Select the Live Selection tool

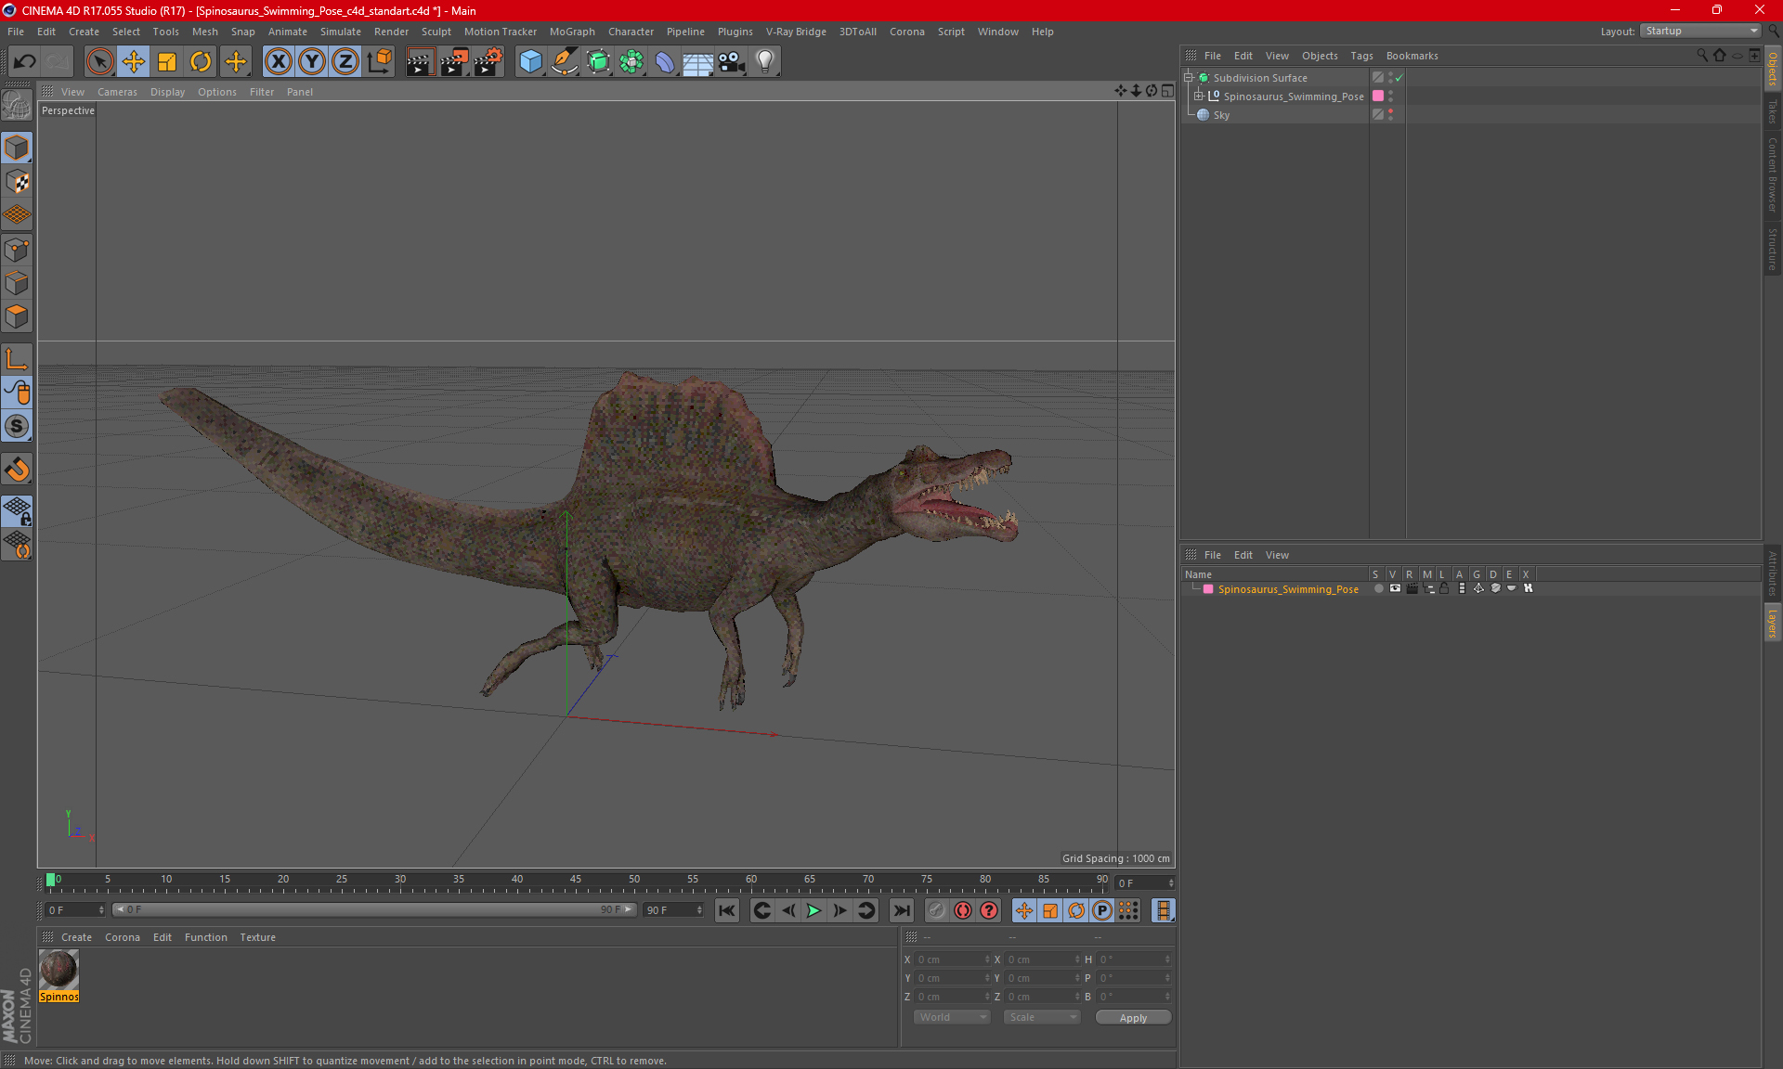coord(99,61)
